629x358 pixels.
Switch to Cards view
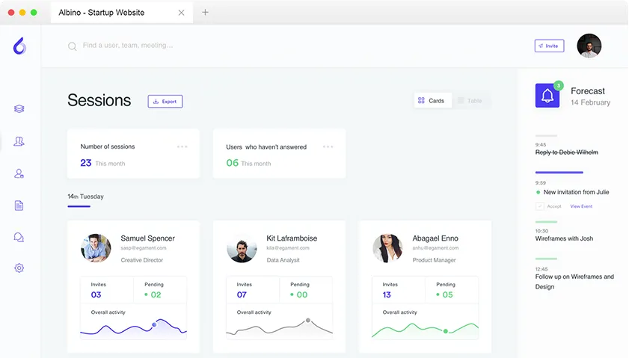point(432,100)
